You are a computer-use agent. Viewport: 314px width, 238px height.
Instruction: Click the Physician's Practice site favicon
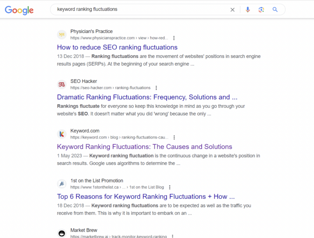point(62,34)
